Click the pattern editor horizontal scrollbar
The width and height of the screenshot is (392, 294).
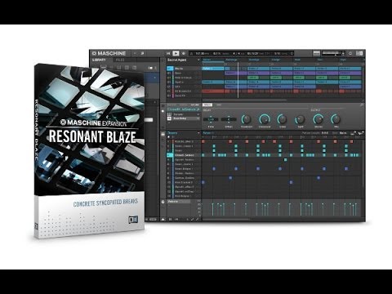coord(226,220)
